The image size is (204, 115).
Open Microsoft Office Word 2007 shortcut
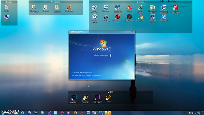point(164,7)
